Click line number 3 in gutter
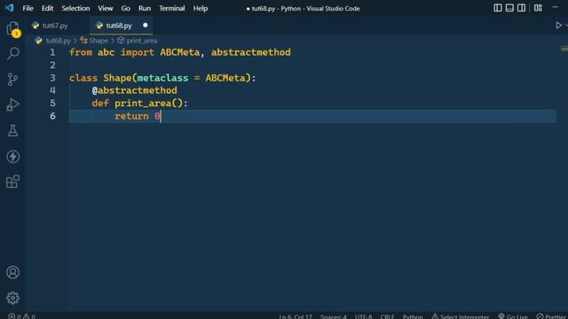 click(52, 78)
